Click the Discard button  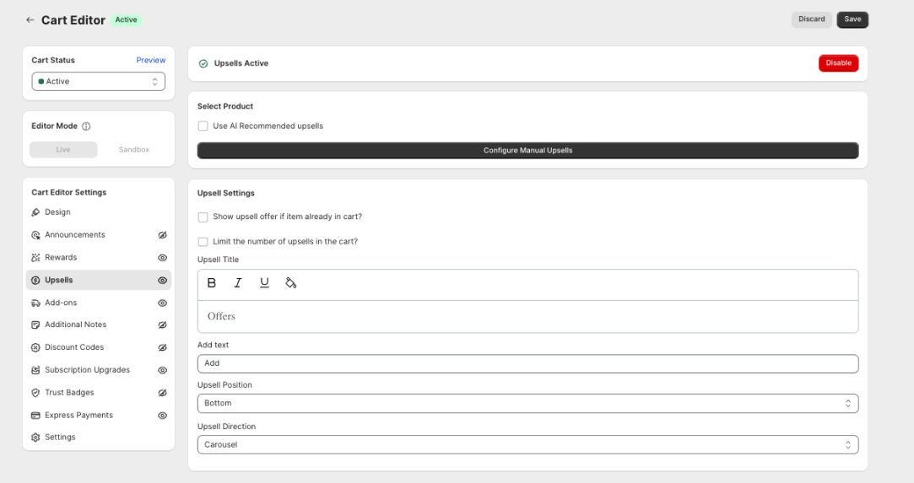coord(811,19)
